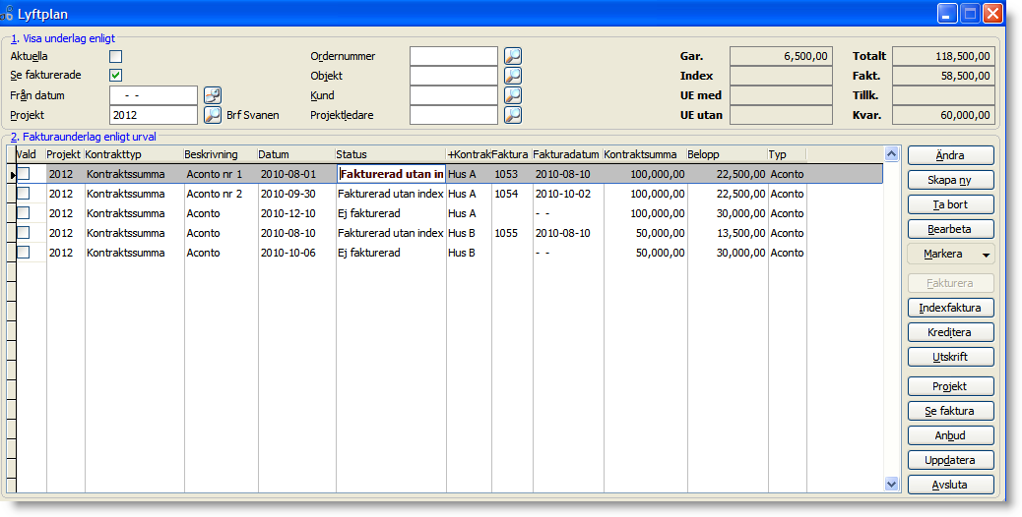Screen dimensions: 1022x517
Task: Click the Kontraktsumma column header
Action: pyautogui.click(x=645, y=154)
